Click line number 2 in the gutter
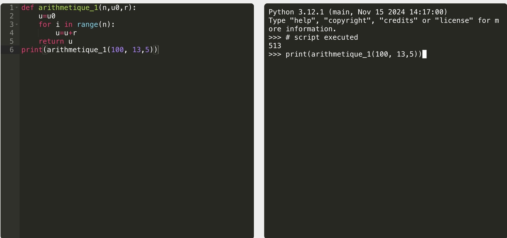 (11, 16)
